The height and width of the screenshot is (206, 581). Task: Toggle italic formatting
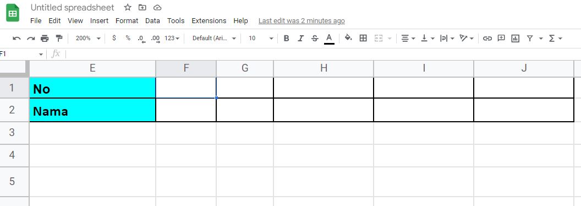pos(300,38)
